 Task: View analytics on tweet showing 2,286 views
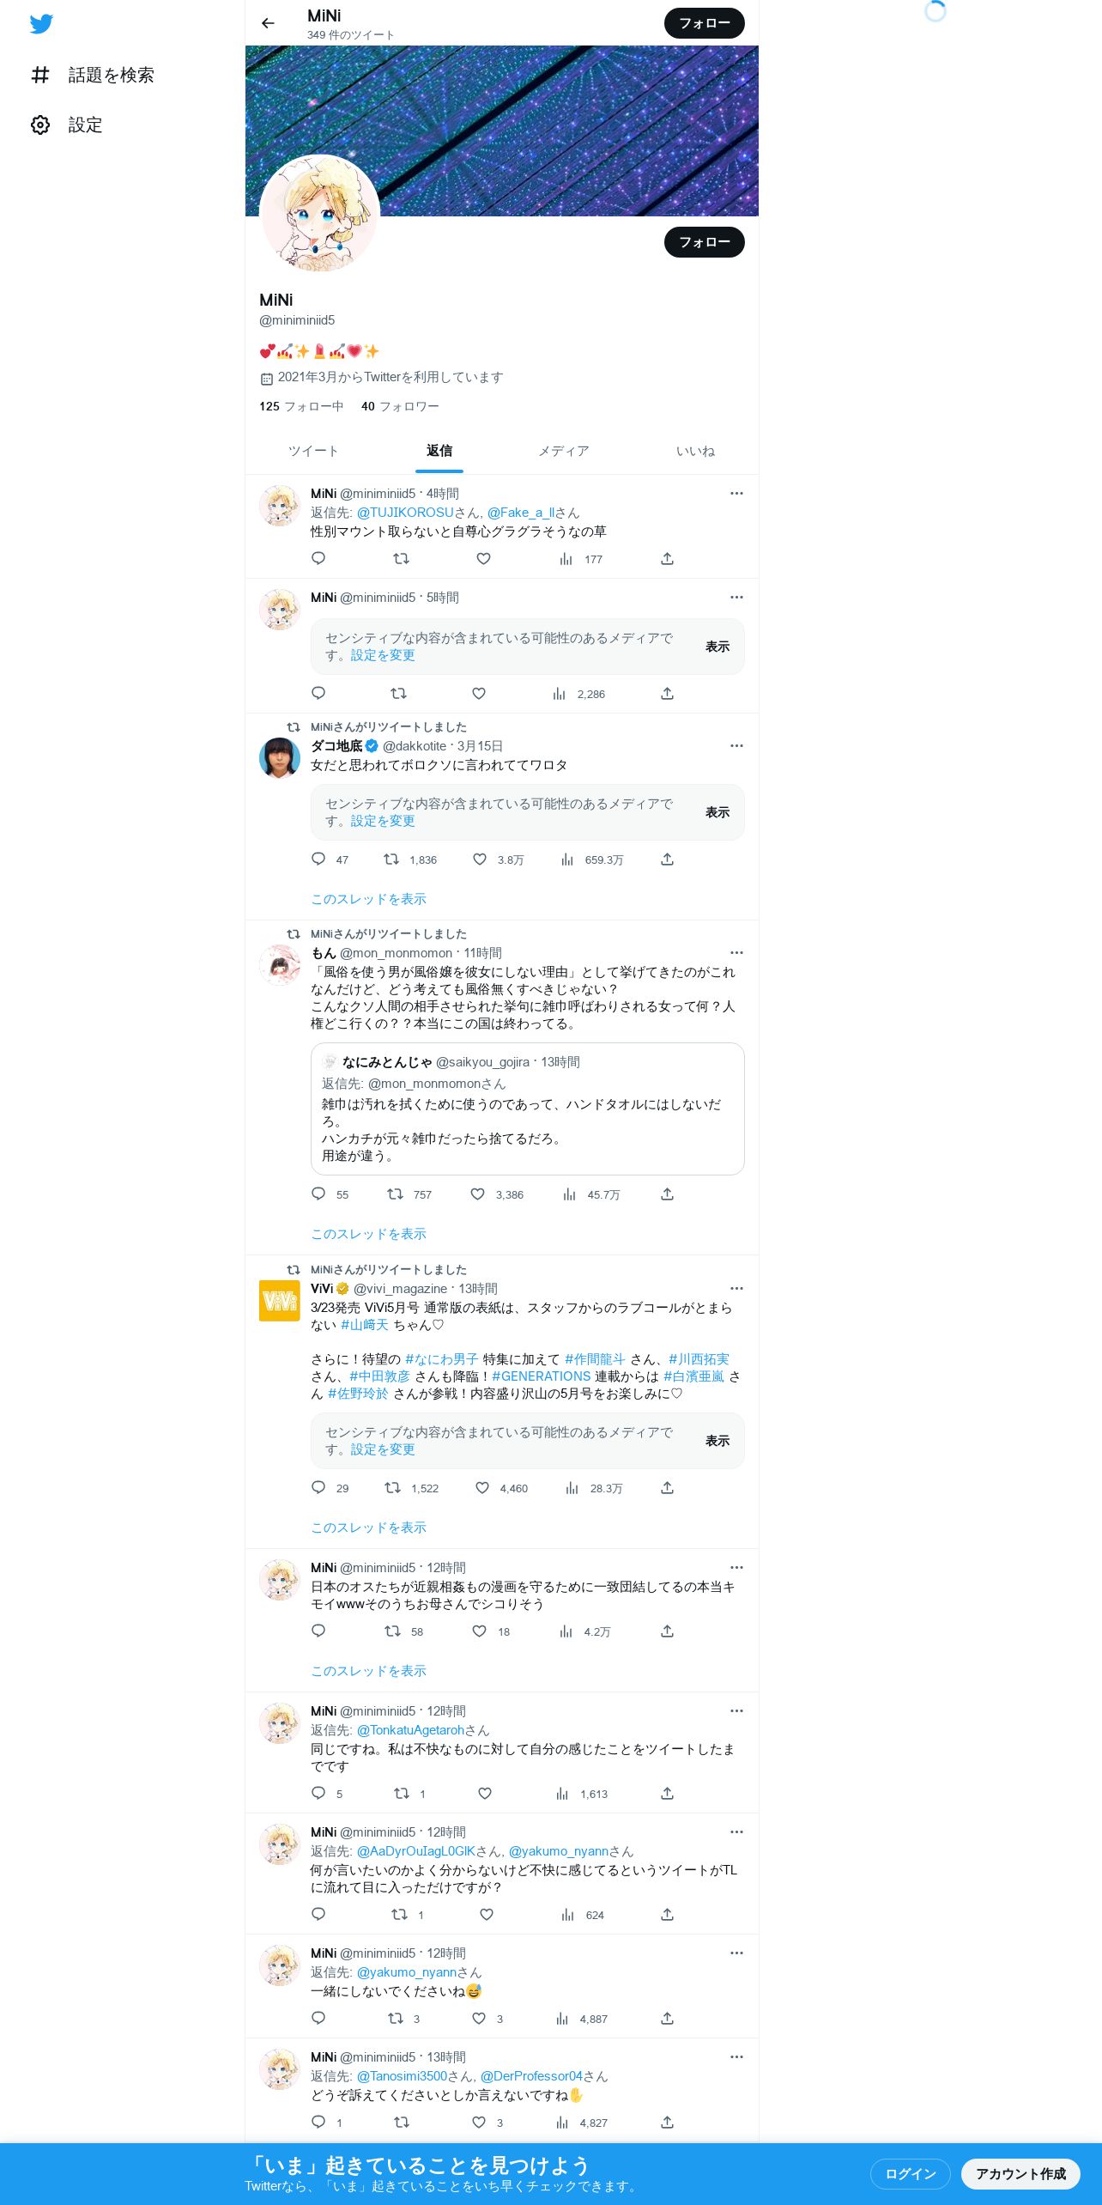[559, 694]
